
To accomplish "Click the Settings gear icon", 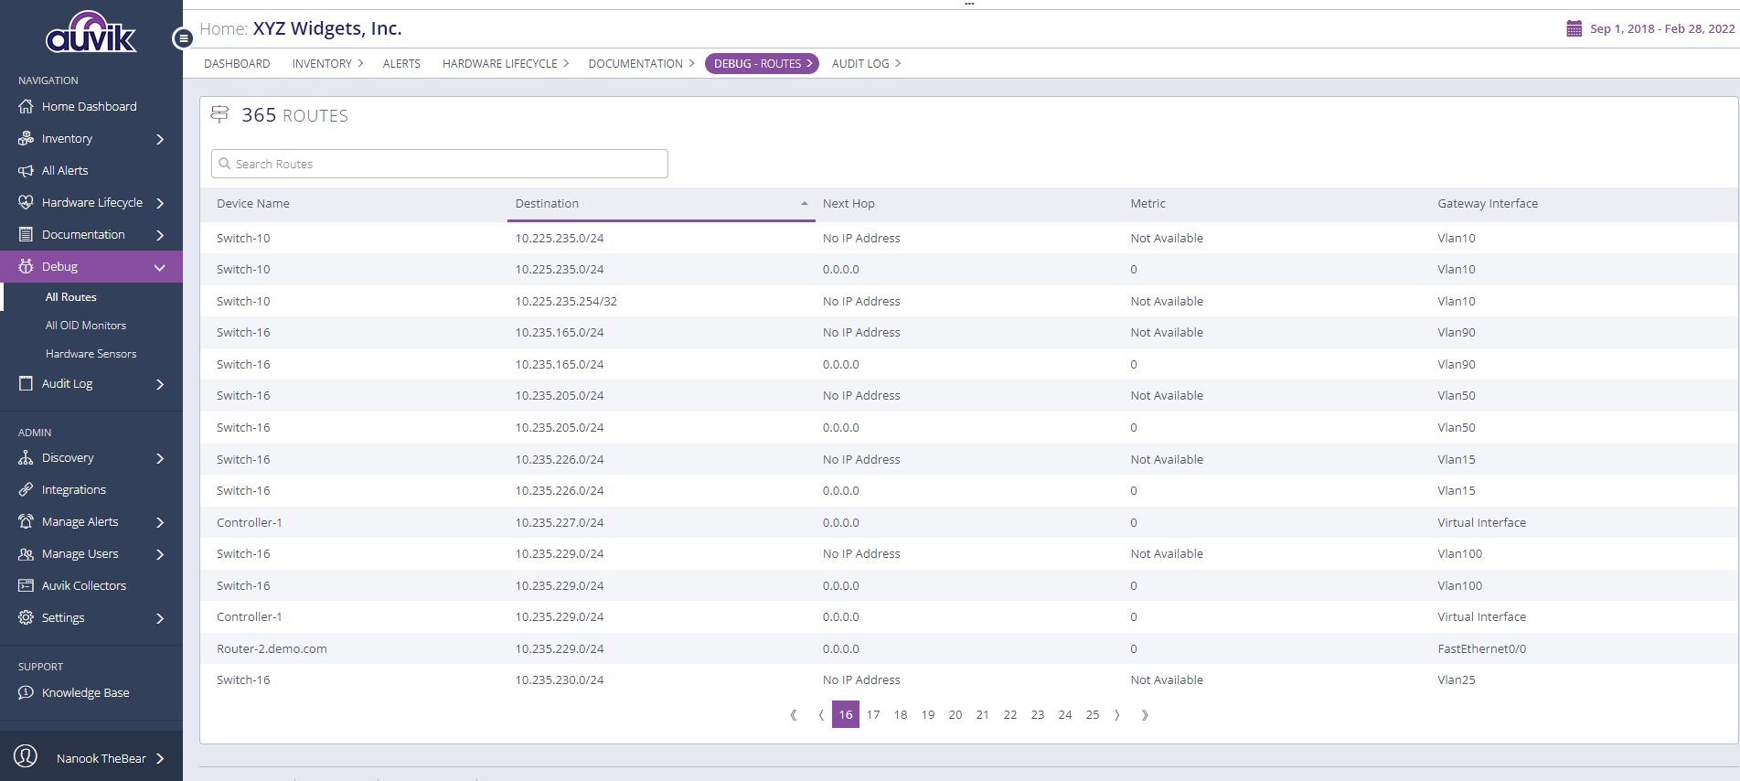I will coord(26,618).
